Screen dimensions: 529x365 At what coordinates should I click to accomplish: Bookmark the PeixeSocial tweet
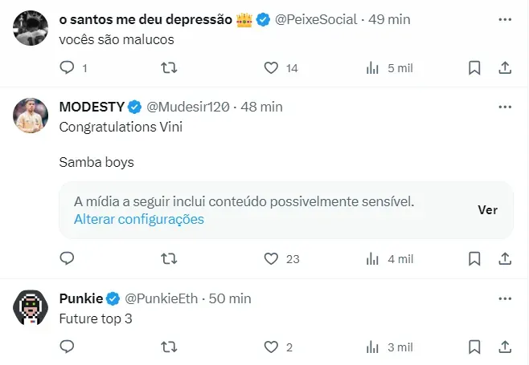pyautogui.click(x=474, y=68)
